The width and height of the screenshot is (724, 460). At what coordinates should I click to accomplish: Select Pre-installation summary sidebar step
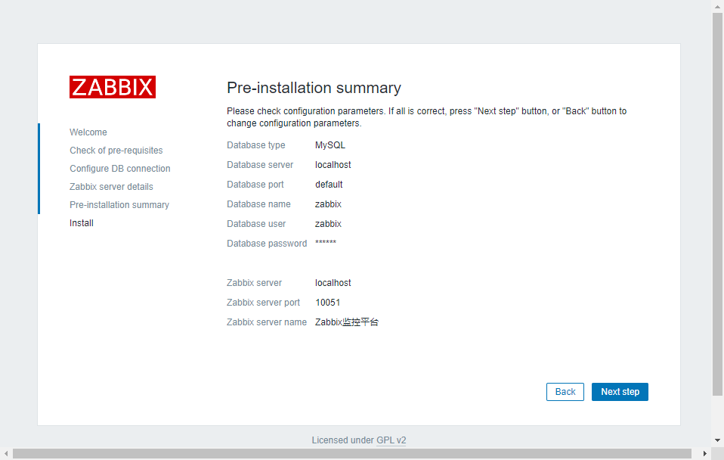coord(119,205)
